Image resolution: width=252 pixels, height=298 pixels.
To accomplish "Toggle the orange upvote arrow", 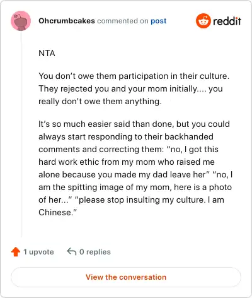I will (x=16, y=252).
